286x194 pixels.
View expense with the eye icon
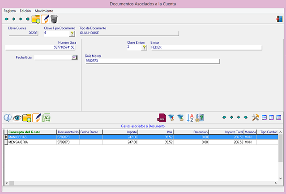coord(17,118)
